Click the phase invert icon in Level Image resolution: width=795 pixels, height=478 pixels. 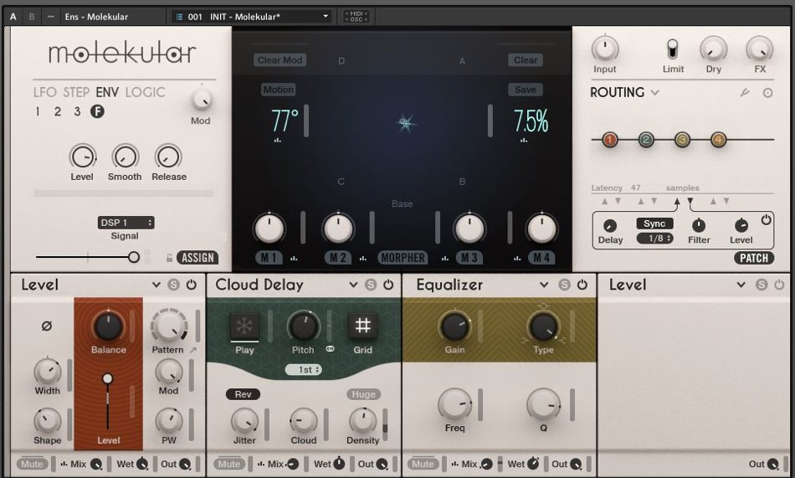[x=46, y=326]
